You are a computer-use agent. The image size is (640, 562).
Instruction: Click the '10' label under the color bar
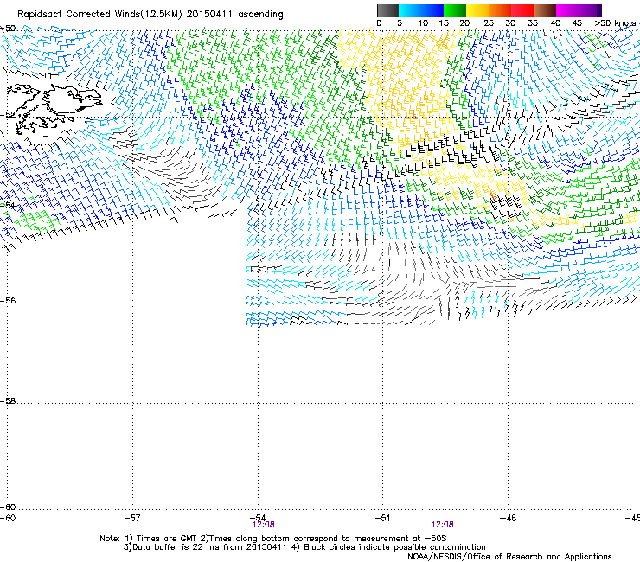tap(423, 23)
